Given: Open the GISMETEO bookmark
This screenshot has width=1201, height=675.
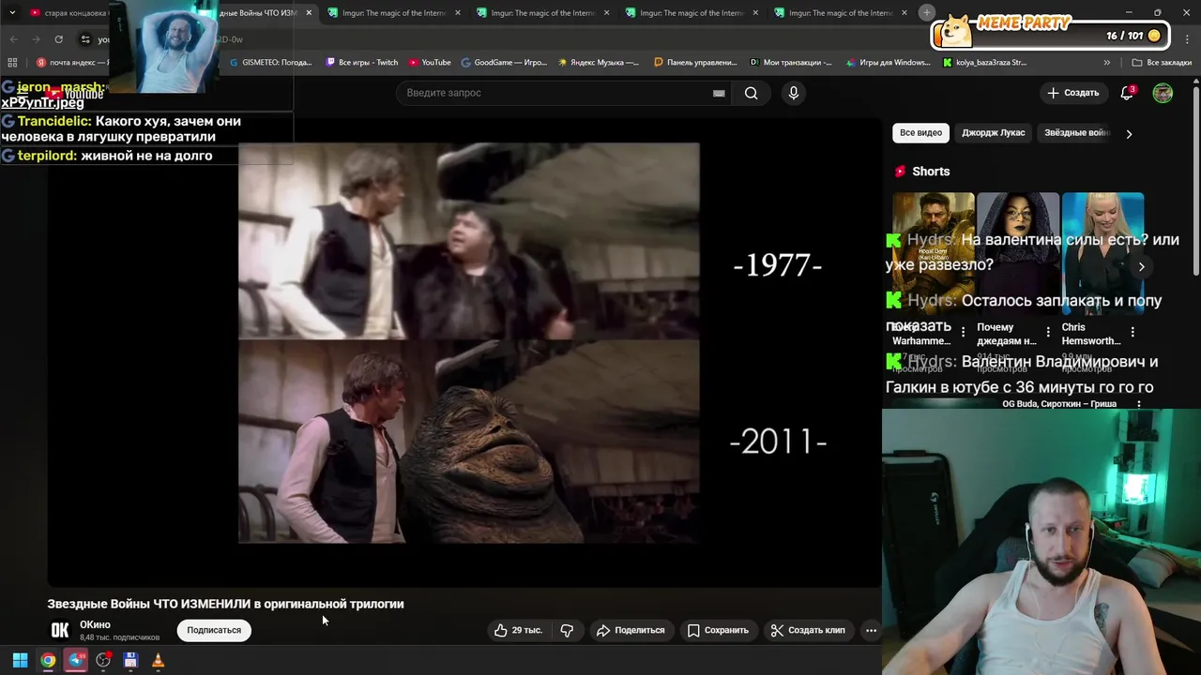Looking at the screenshot, I should 271,63.
